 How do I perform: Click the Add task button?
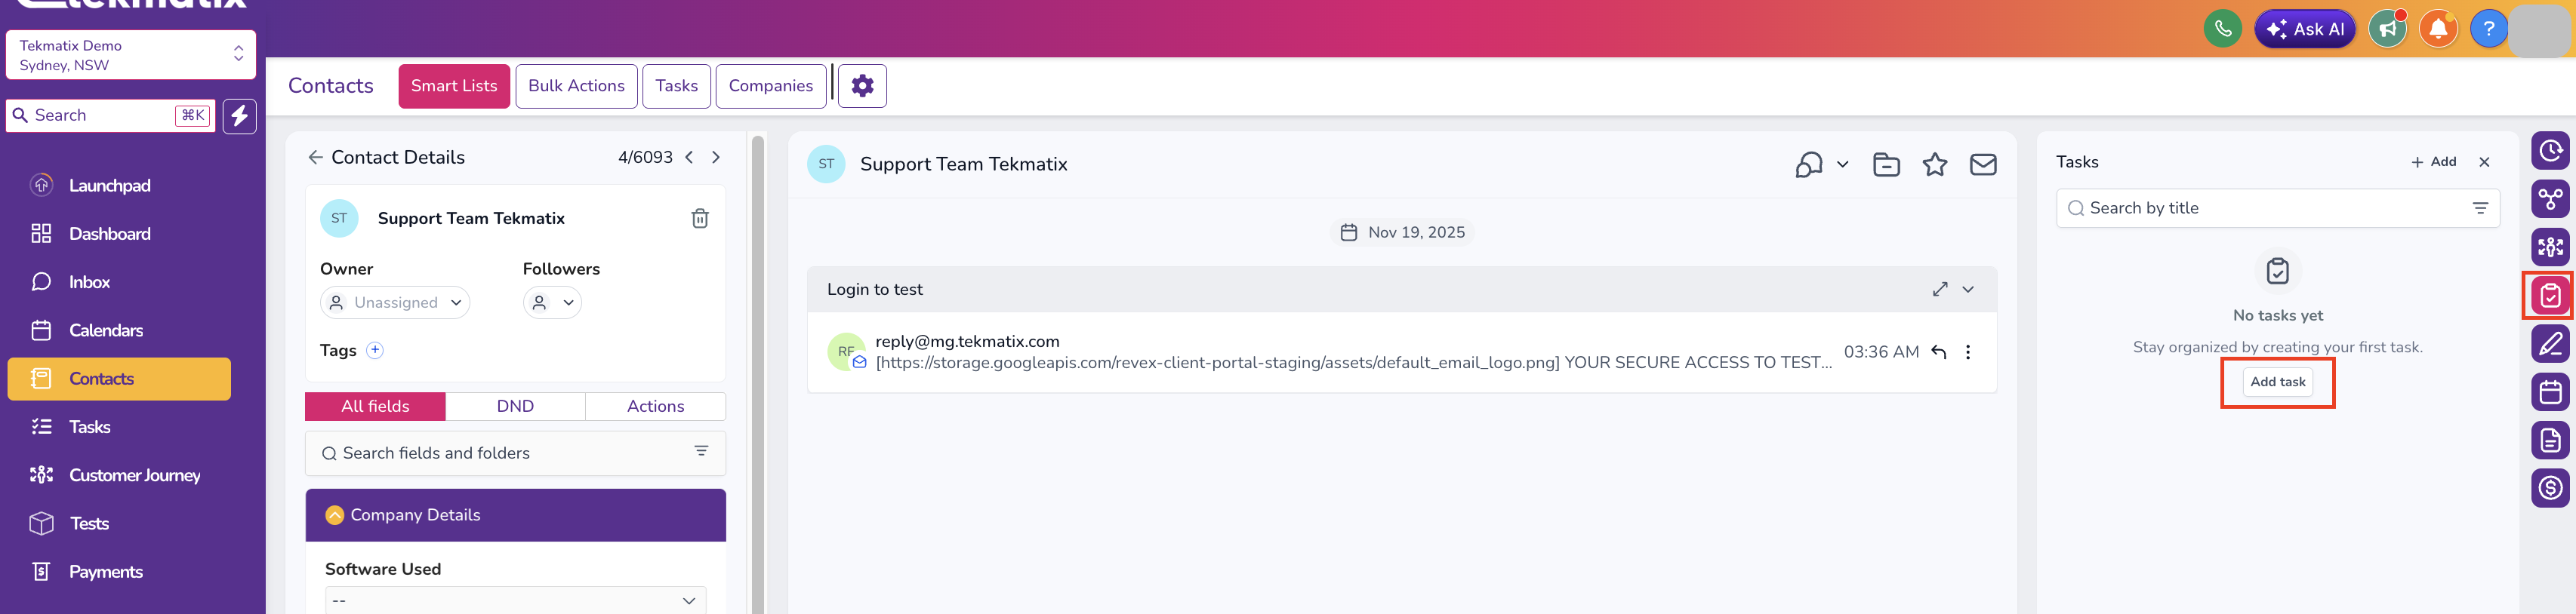tap(2277, 382)
